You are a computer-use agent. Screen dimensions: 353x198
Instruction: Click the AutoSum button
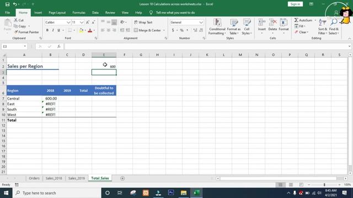coord(303,20)
